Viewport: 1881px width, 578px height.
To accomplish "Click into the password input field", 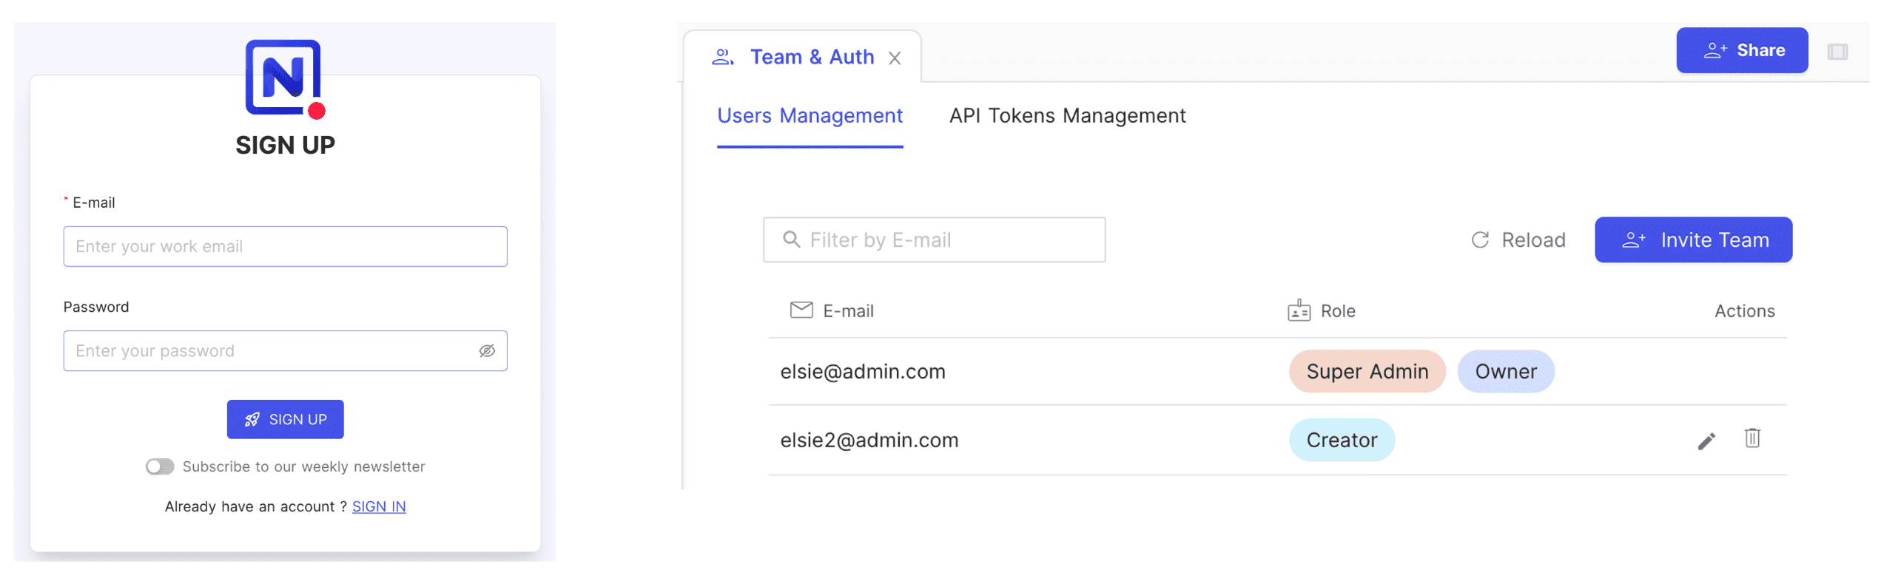I will click(x=270, y=351).
